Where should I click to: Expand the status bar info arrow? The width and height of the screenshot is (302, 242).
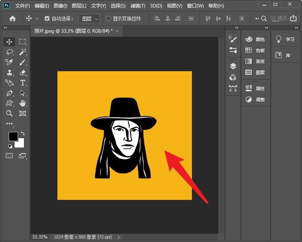pos(119,237)
